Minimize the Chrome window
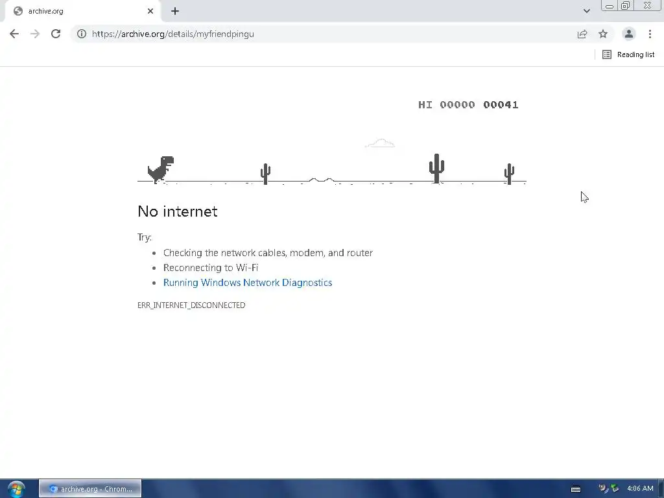The image size is (664, 498). [610, 5]
